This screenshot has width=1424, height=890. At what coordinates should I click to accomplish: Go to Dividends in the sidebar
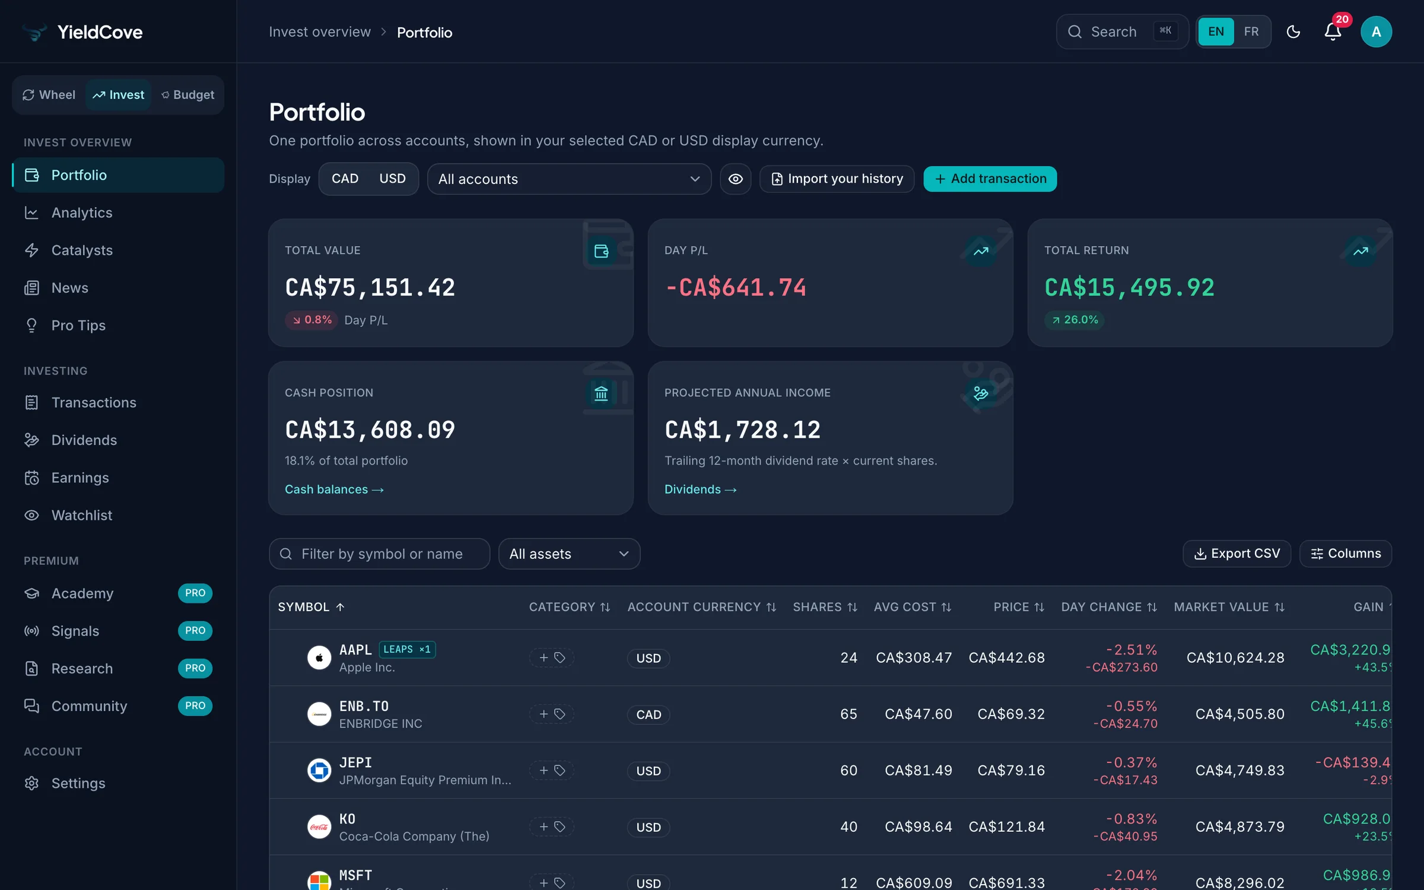click(118, 440)
